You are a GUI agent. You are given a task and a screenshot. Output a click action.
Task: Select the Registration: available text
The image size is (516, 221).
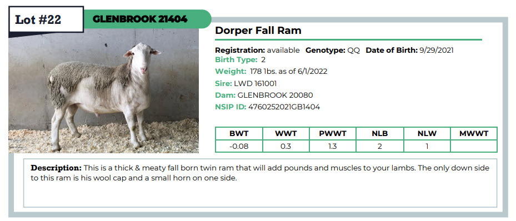click(x=257, y=51)
